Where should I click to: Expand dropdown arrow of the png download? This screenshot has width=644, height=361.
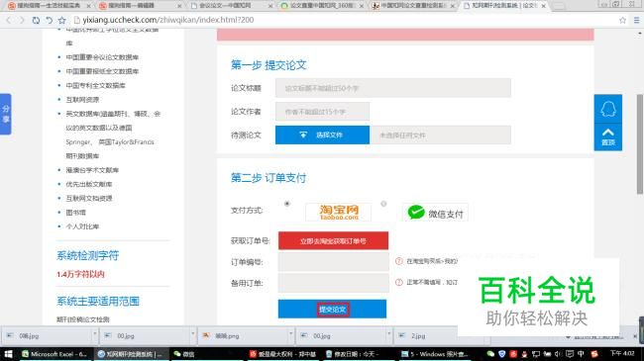(290, 335)
